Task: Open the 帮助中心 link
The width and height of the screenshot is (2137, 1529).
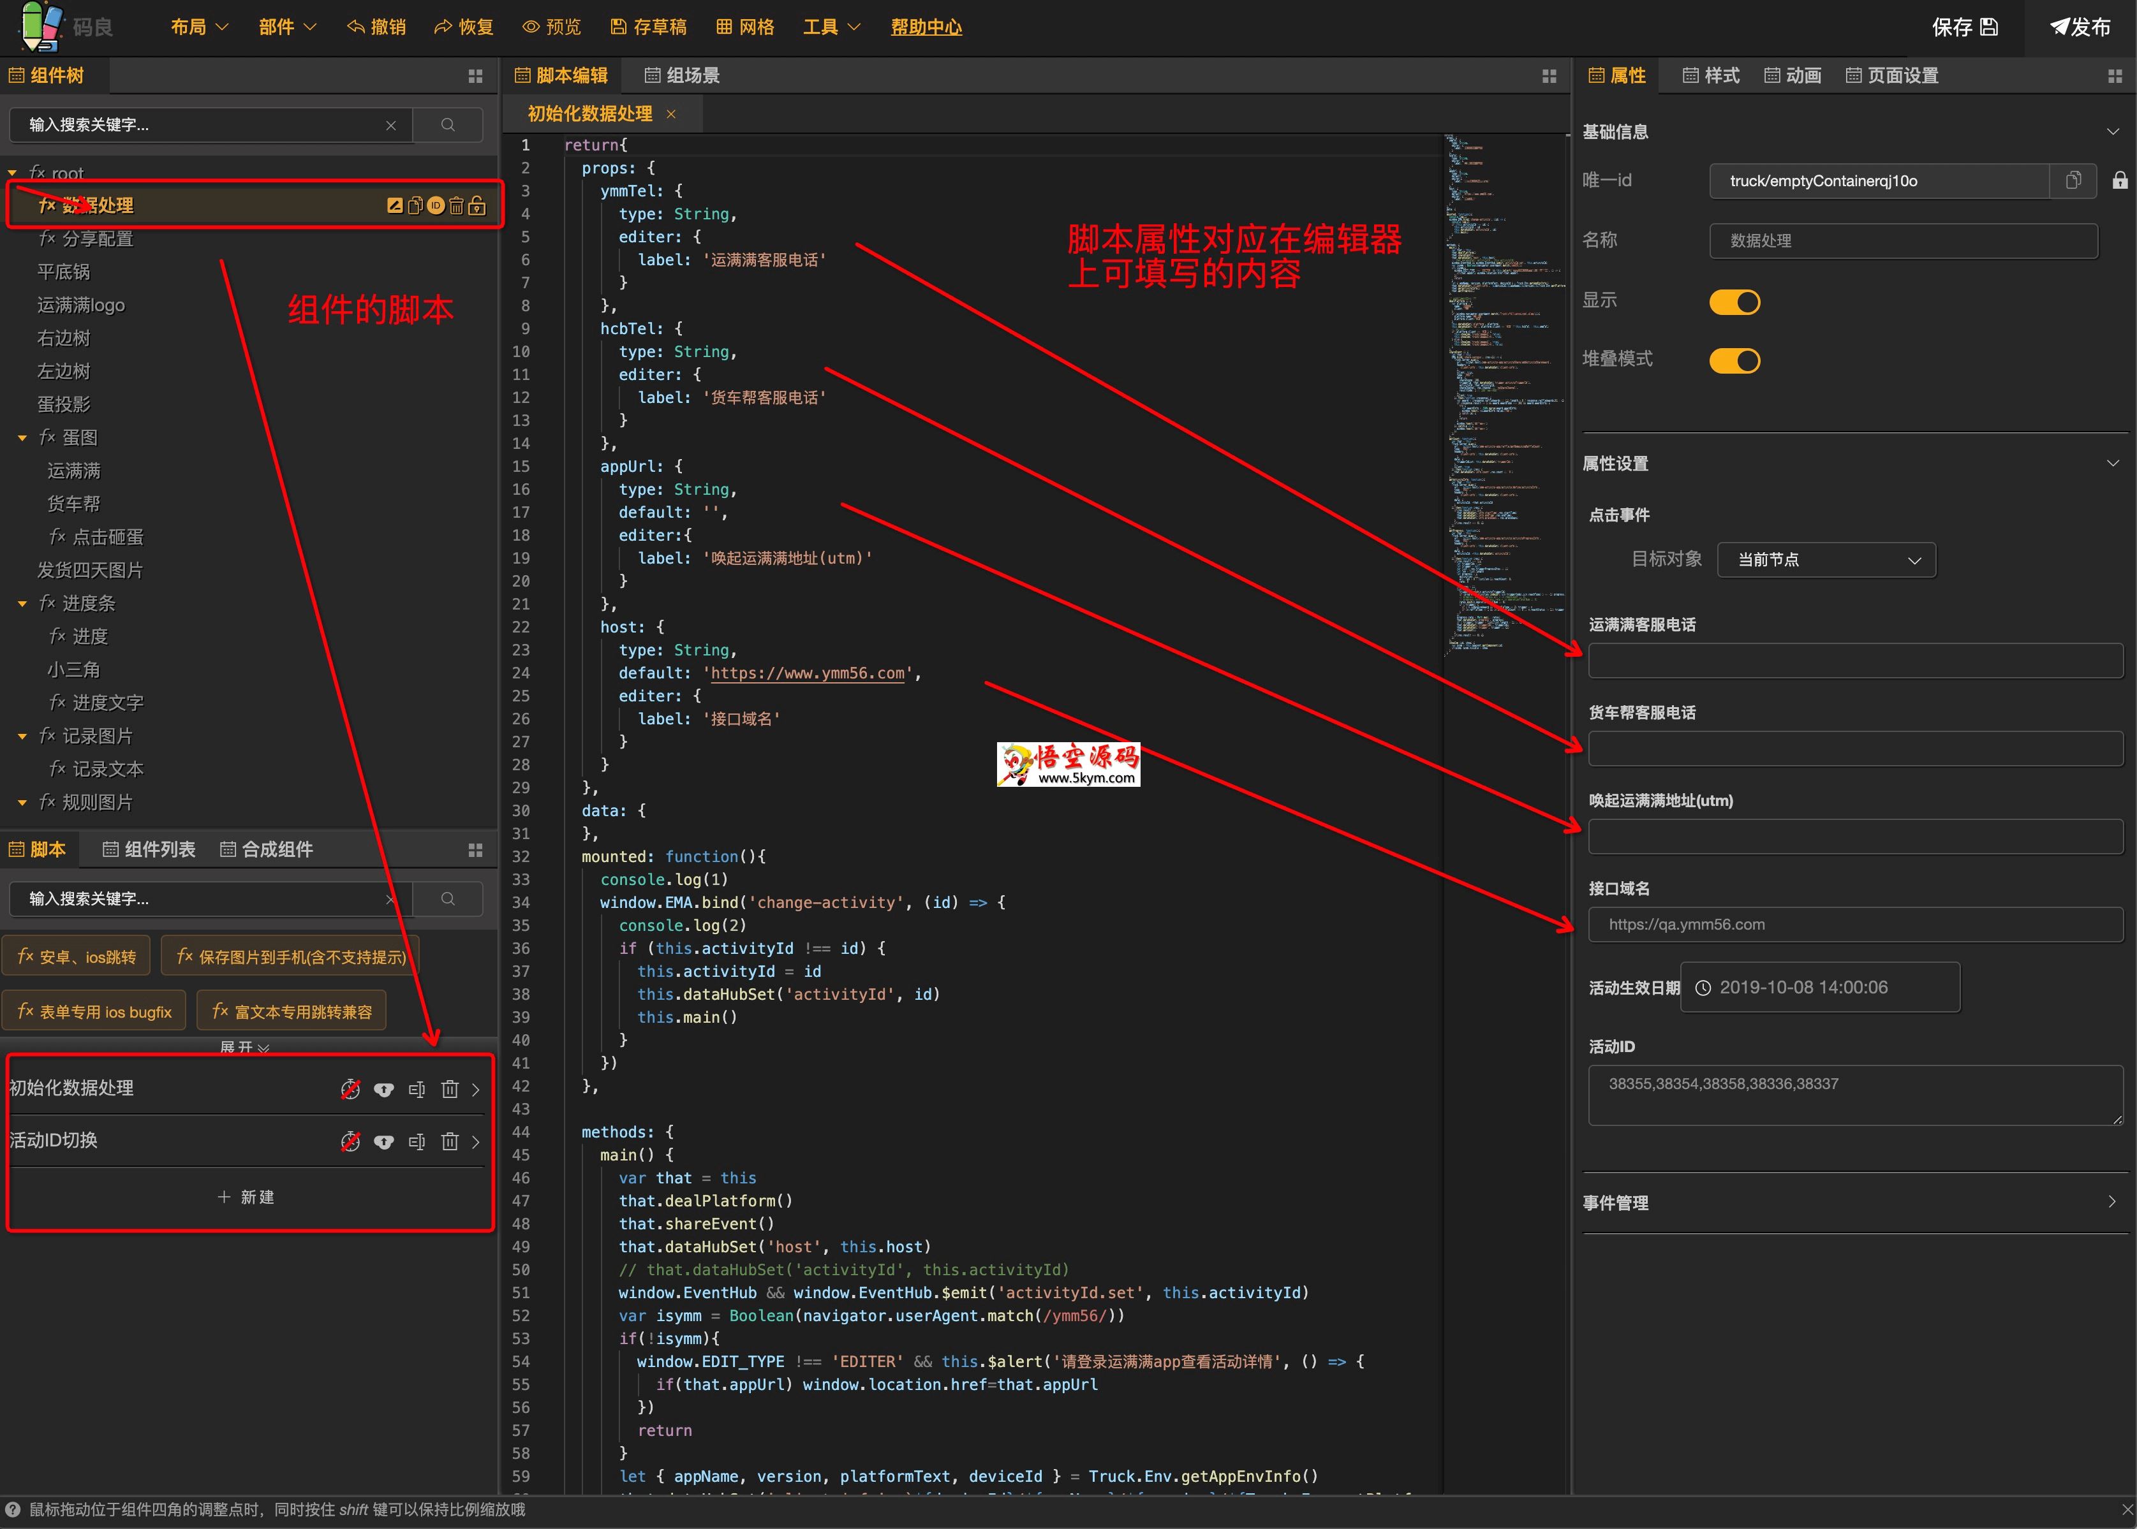Action: click(x=927, y=26)
